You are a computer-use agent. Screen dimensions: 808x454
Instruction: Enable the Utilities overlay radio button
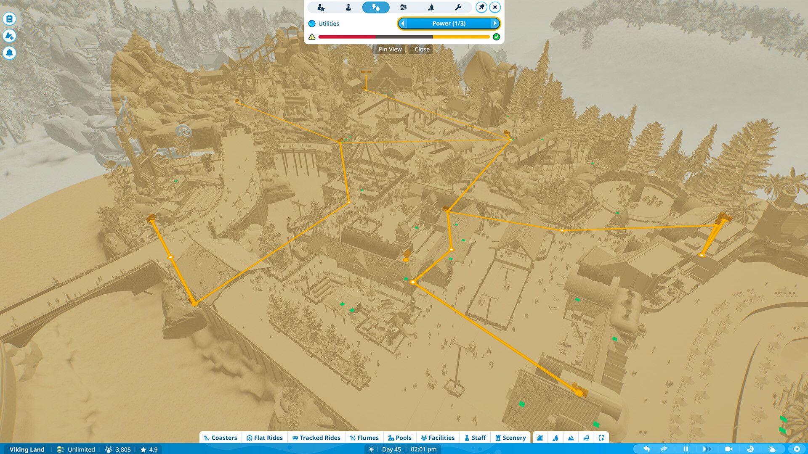tap(311, 24)
